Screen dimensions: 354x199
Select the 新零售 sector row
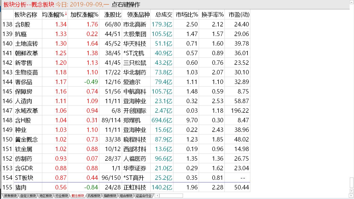(x=126, y=63)
